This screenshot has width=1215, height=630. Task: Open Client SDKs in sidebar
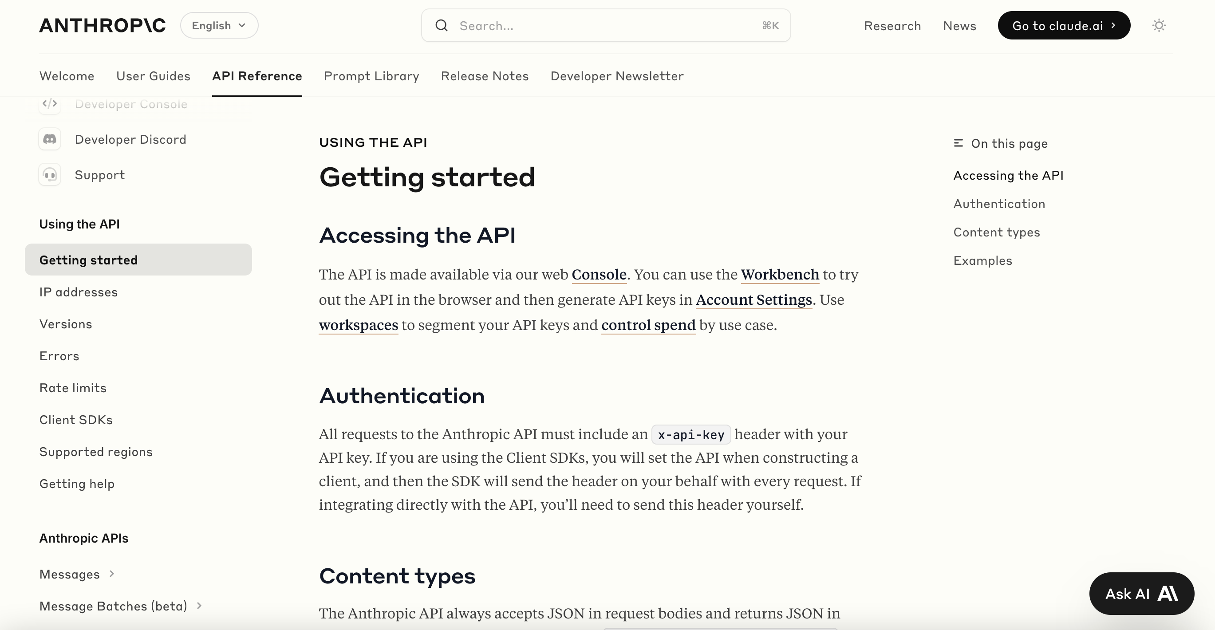tap(76, 420)
